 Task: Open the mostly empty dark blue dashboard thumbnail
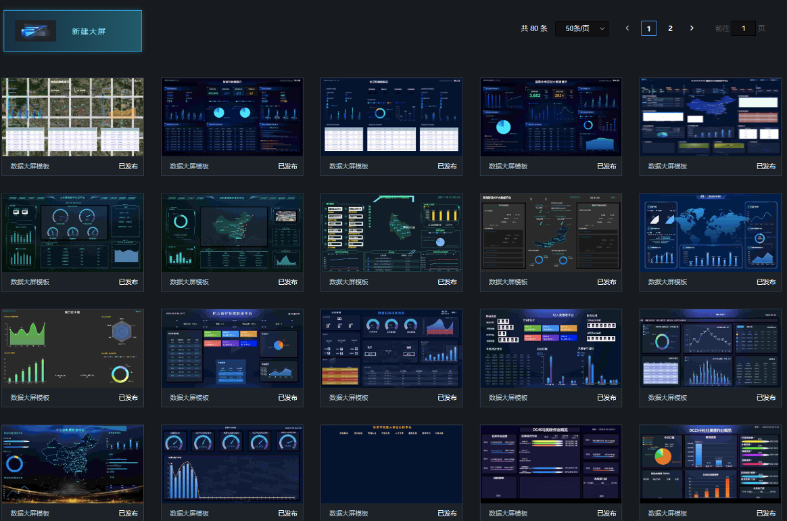point(391,464)
